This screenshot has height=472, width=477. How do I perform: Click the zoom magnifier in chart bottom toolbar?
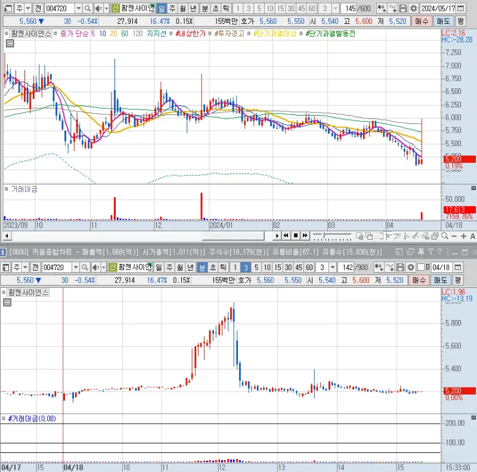click(x=445, y=235)
